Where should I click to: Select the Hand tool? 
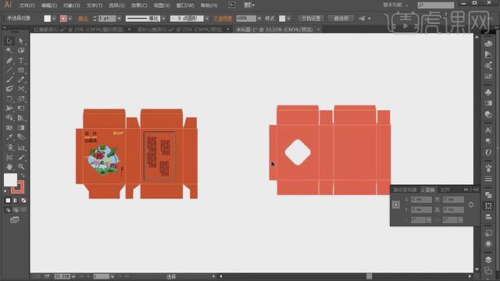[9, 166]
